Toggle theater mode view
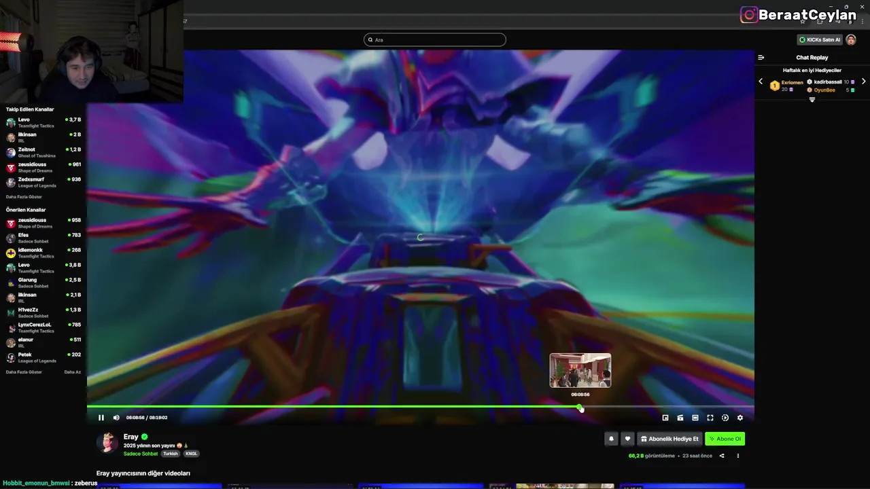This screenshot has width=870, height=489. pos(695,418)
